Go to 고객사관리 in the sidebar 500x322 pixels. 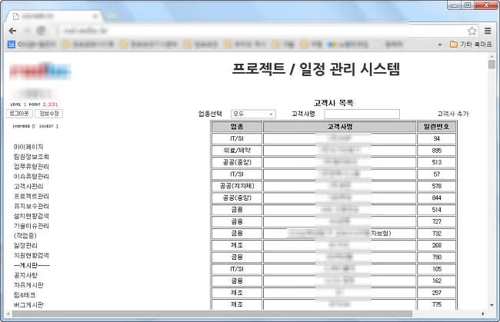28,186
